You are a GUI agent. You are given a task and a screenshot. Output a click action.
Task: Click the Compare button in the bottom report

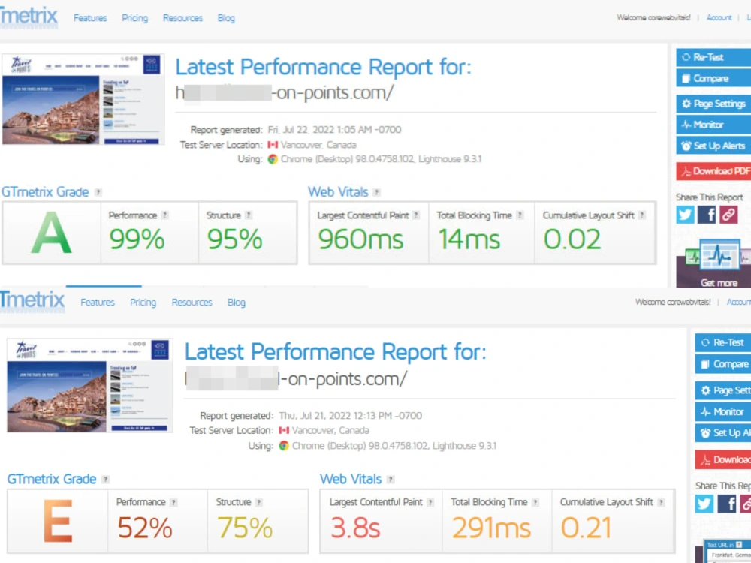pos(723,364)
